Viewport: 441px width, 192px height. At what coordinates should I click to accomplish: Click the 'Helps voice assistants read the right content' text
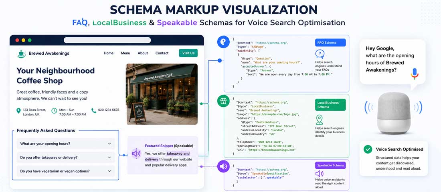point(330,183)
